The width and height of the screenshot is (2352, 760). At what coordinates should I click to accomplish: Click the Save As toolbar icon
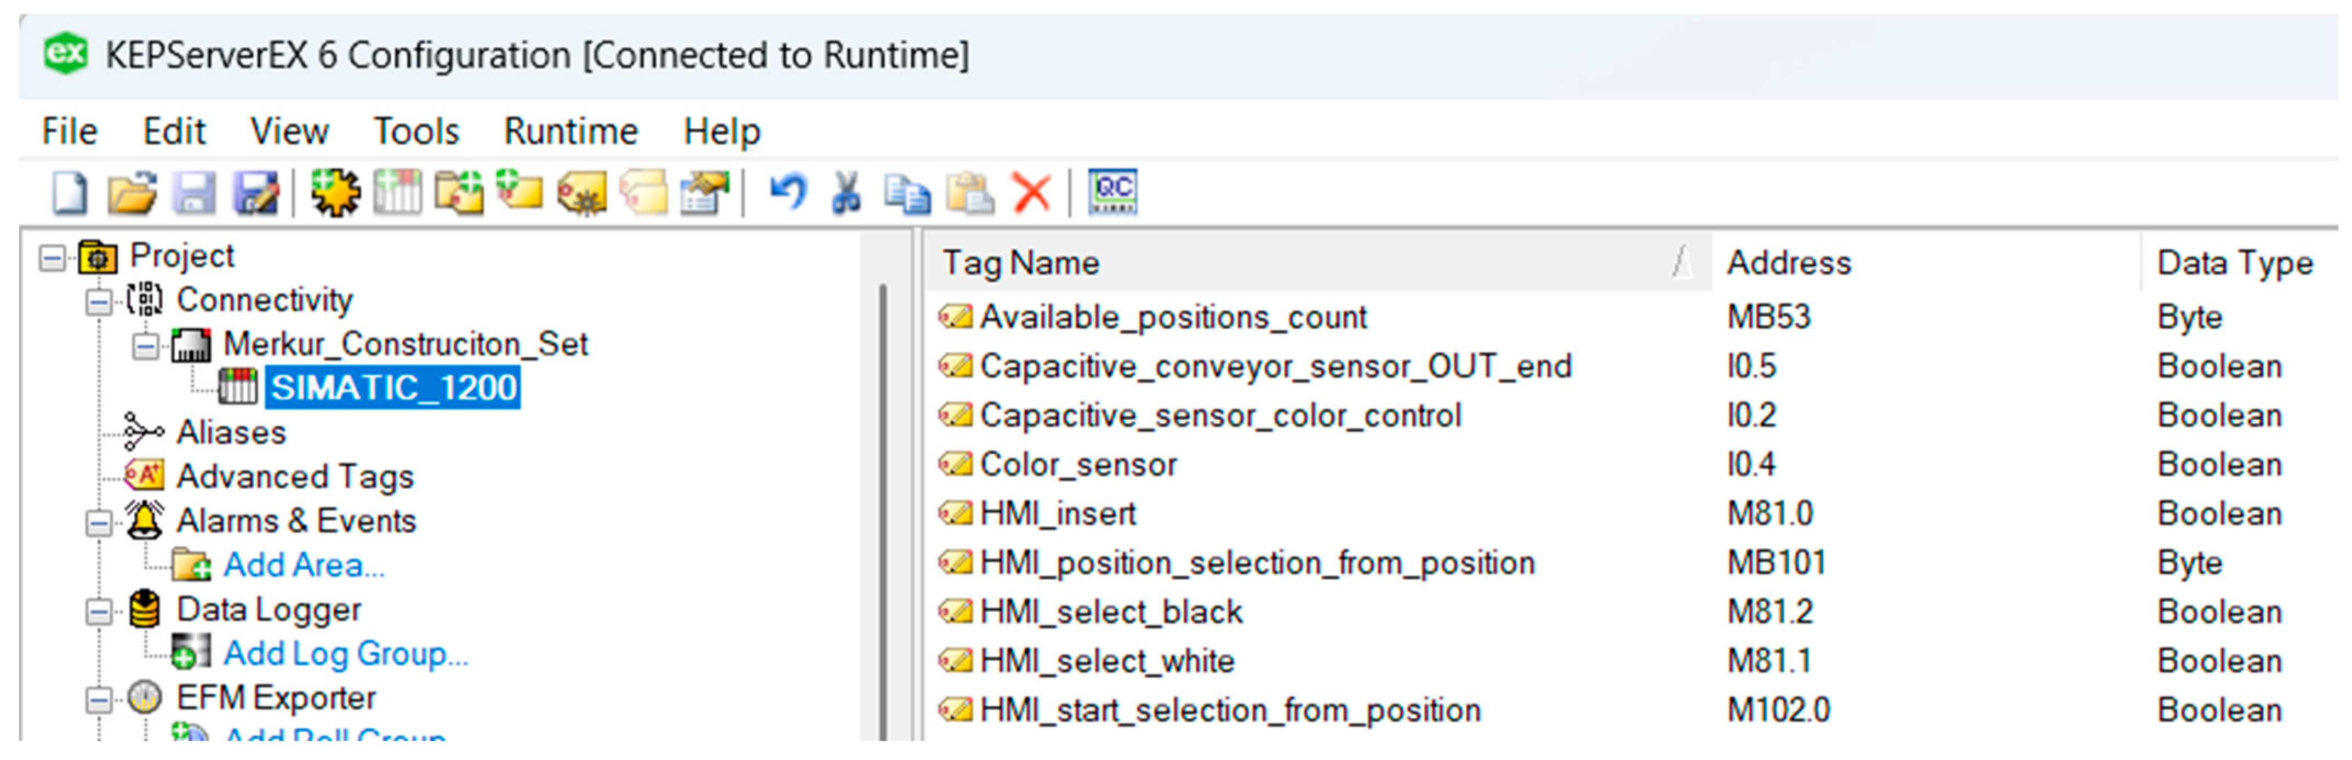(256, 193)
